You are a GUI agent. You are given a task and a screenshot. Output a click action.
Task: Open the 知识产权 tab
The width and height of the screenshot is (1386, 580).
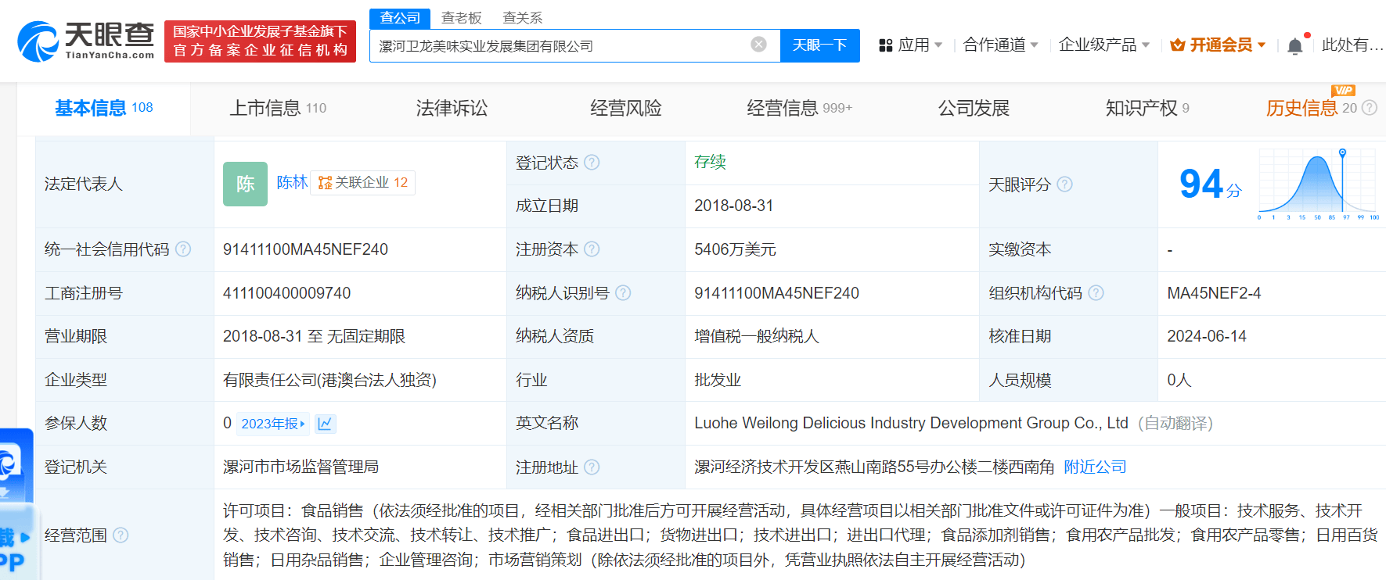[1147, 108]
